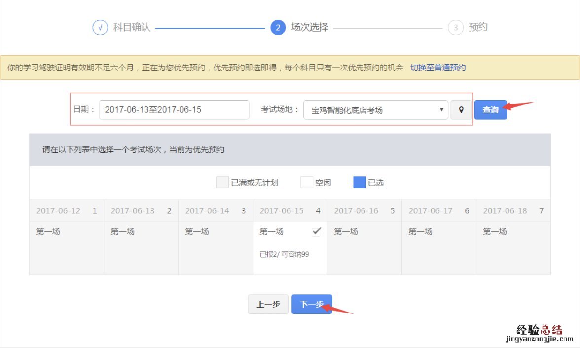
Task: Click the date column header 2017-06-14
Action: coord(207,210)
